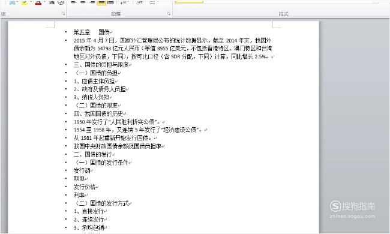Select the center alignment icon

[83, 2]
